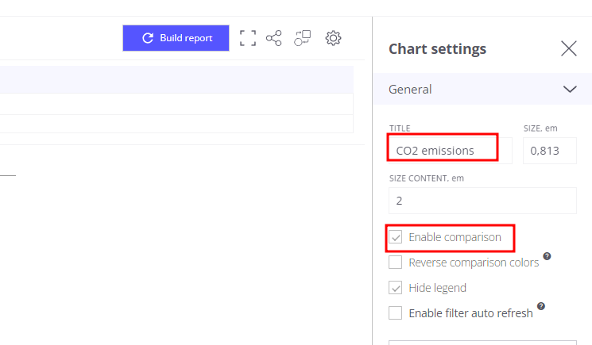Click the SIZE, em field showing 0,813
This screenshot has width=592, height=345.
tap(549, 151)
